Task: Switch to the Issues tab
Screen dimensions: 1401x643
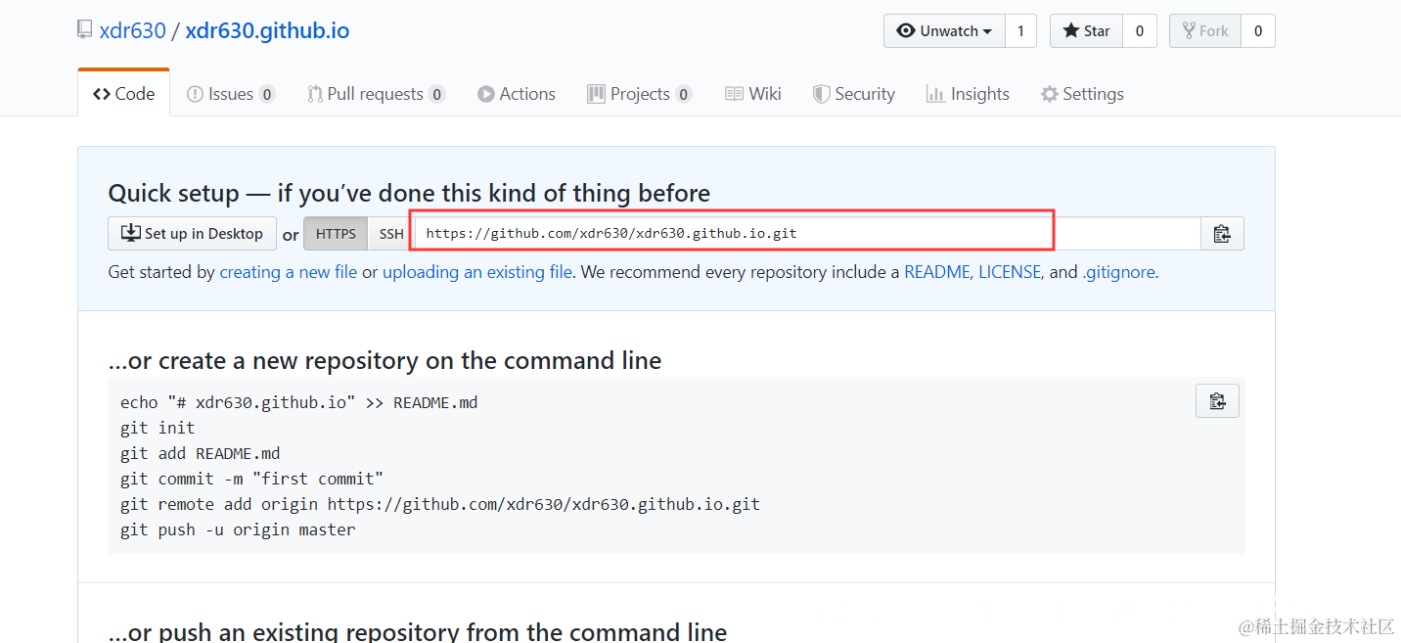Action: pyautogui.click(x=231, y=94)
